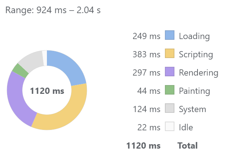Click the '44 ms' painting value

click(x=149, y=91)
